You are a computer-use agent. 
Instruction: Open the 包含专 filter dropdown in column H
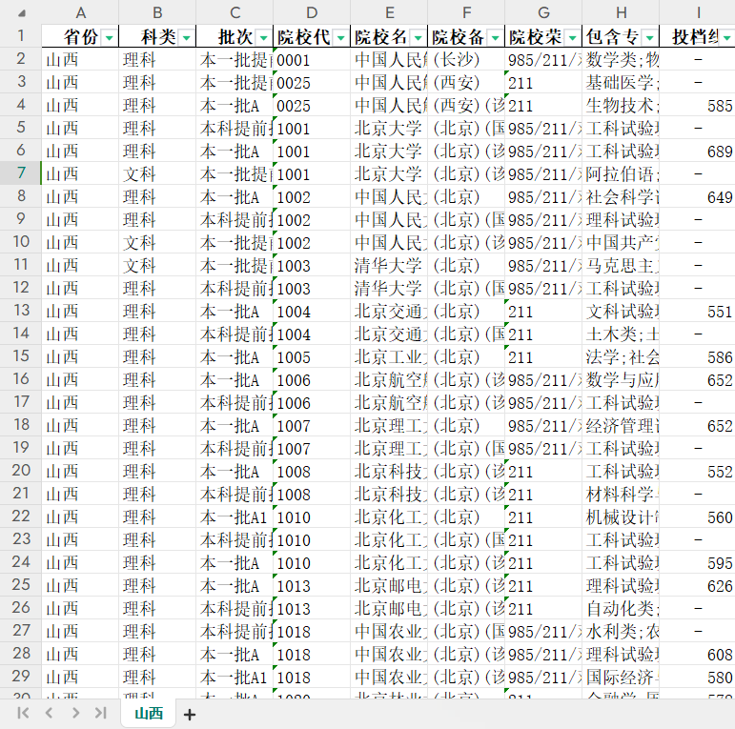click(650, 37)
